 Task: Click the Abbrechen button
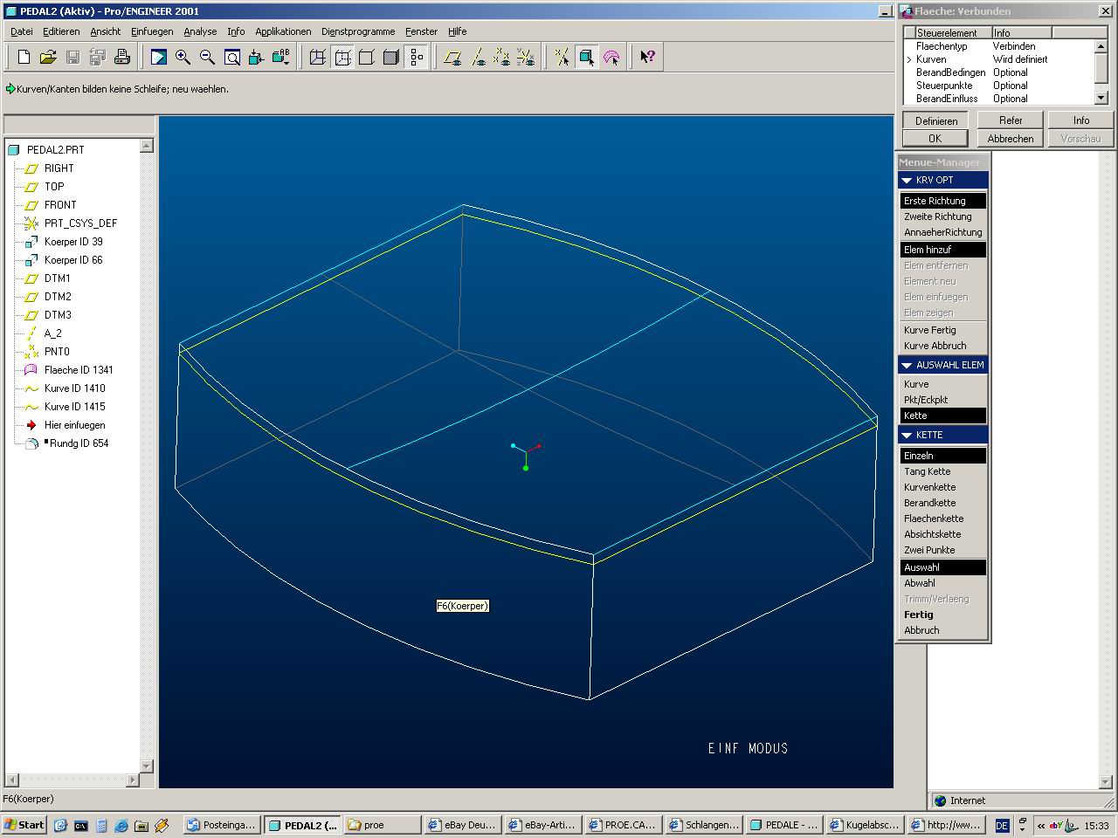pos(1011,139)
